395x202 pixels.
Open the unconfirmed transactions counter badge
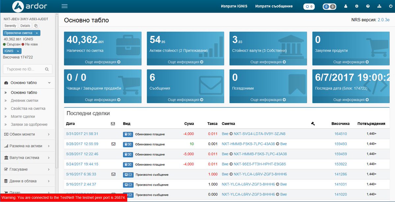[309, 6]
